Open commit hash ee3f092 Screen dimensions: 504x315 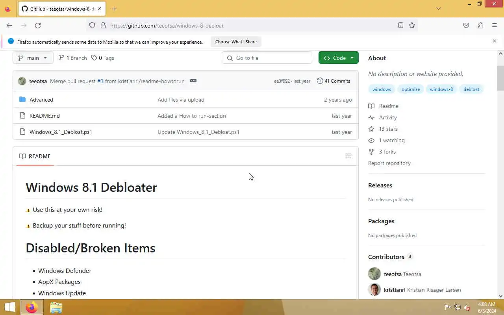(282, 81)
